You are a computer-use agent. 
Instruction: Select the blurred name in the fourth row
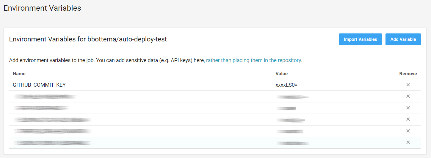[52, 120]
